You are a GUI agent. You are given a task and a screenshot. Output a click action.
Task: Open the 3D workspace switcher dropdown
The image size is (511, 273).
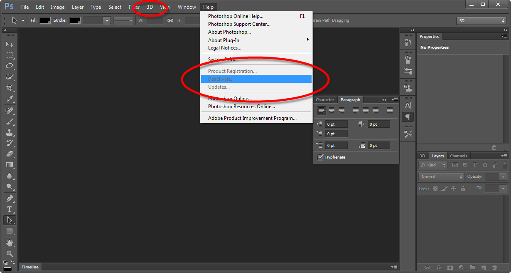tap(481, 20)
